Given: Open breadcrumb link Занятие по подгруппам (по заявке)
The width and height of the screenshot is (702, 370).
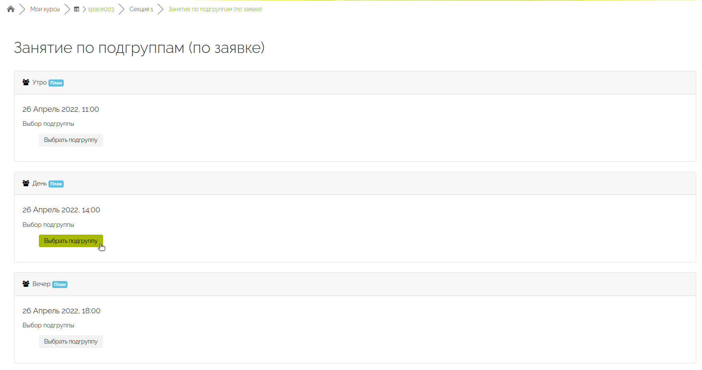Looking at the screenshot, I should (x=215, y=9).
